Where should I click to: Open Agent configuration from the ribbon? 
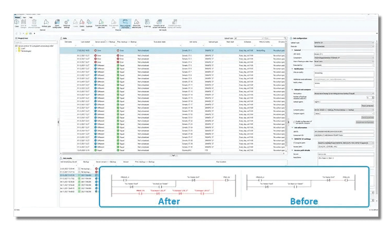[x=56, y=23]
